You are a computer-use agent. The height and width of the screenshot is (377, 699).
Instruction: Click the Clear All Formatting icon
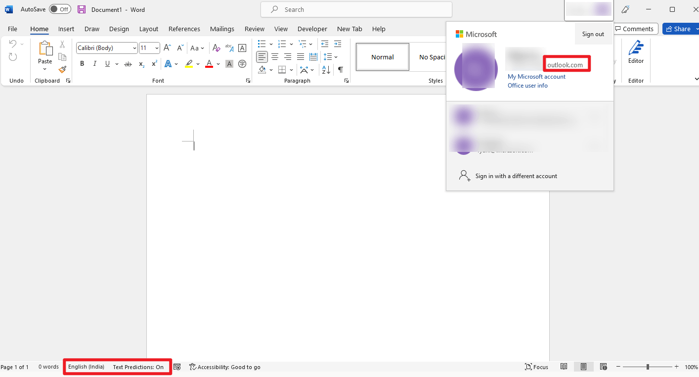[216, 48]
